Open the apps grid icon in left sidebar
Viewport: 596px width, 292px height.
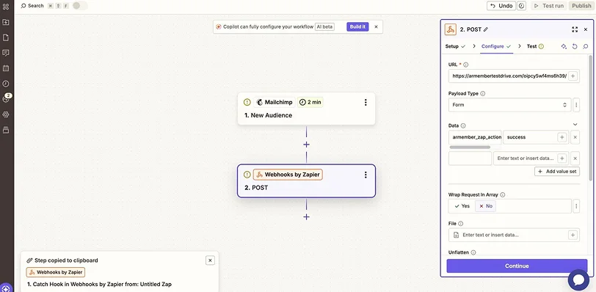(6, 7)
